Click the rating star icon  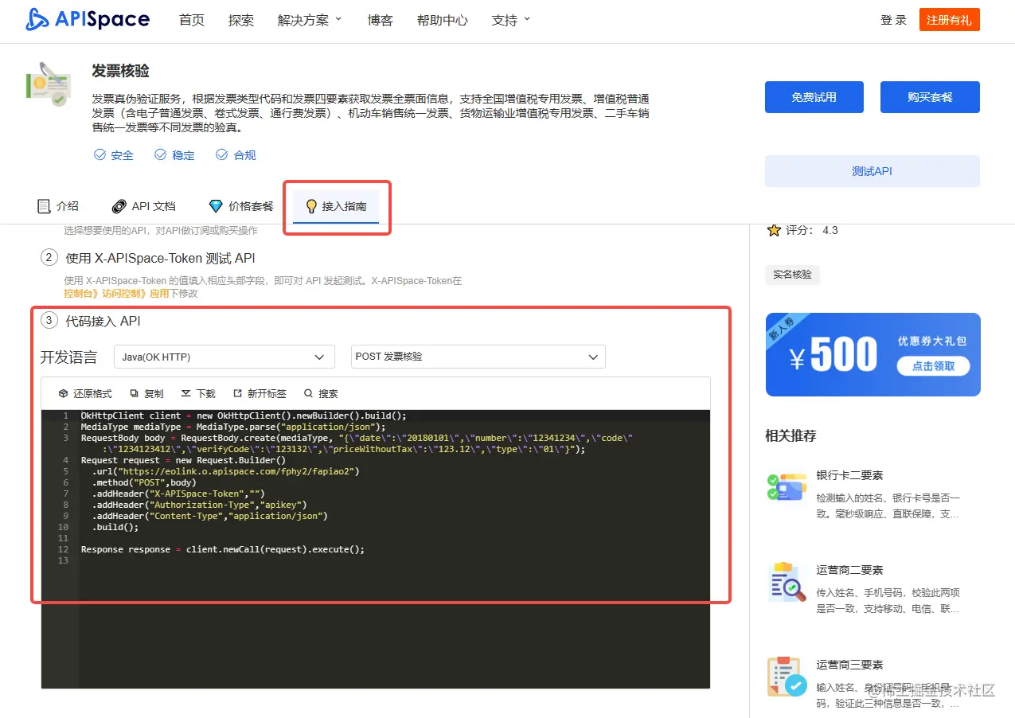774,230
